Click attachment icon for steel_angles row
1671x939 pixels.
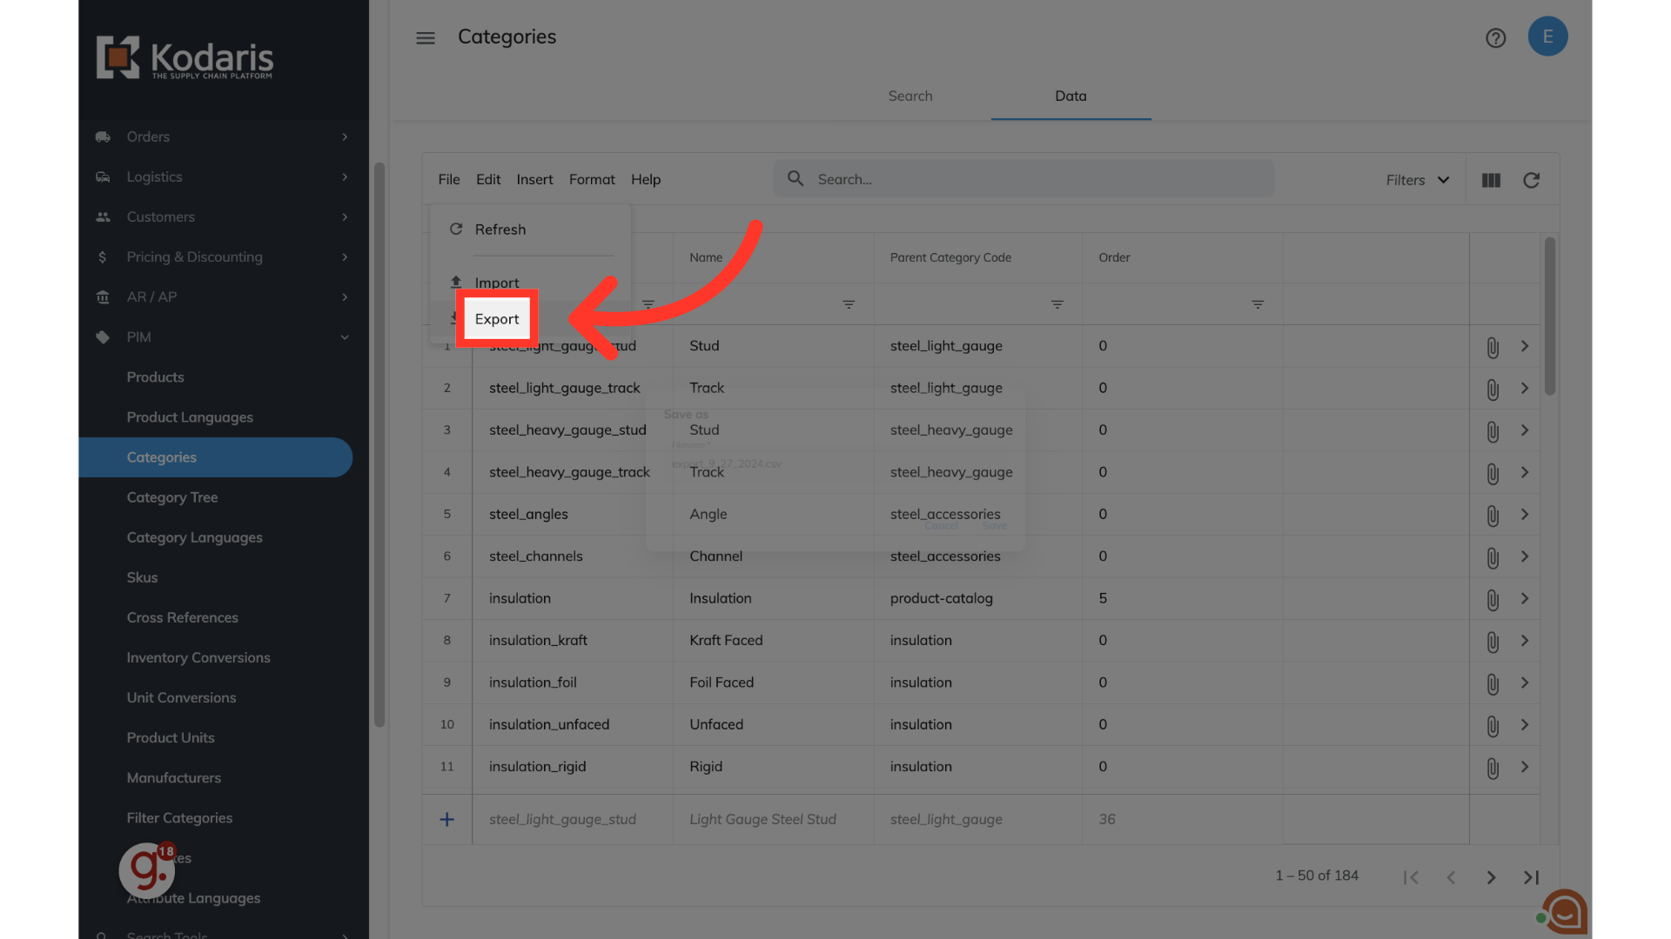coord(1492,516)
